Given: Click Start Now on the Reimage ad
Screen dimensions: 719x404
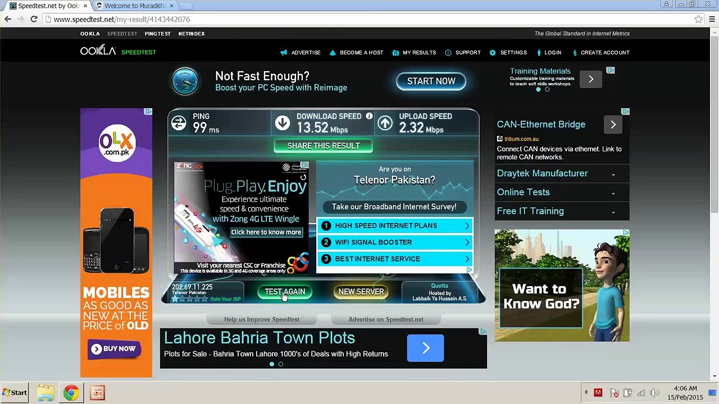Looking at the screenshot, I should (x=431, y=81).
